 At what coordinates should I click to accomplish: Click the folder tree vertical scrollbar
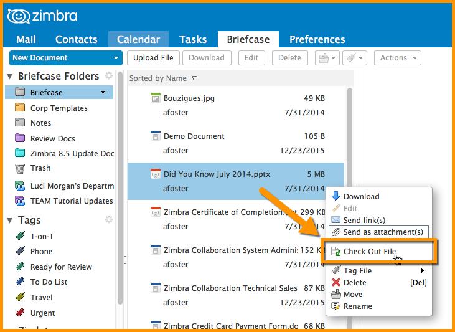[120, 188]
